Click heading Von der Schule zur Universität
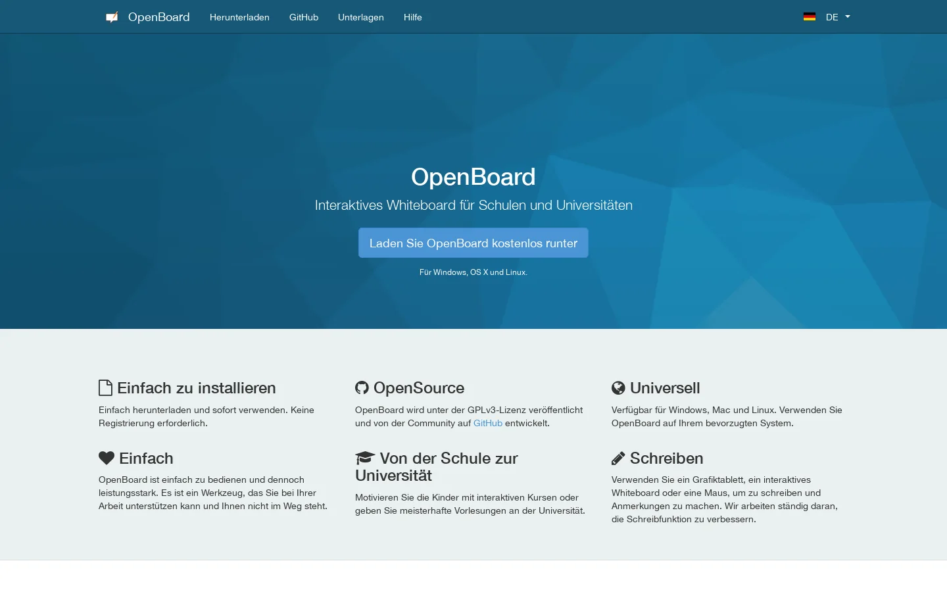This screenshot has width=947, height=592. click(x=437, y=467)
